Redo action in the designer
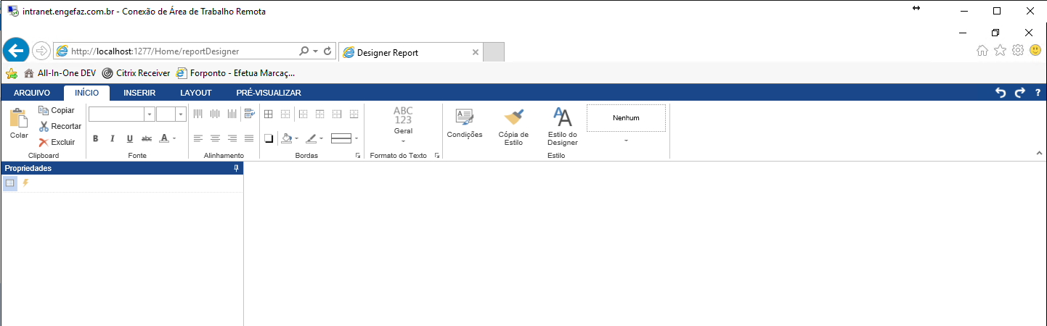This screenshot has width=1047, height=326. (x=1020, y=93)
